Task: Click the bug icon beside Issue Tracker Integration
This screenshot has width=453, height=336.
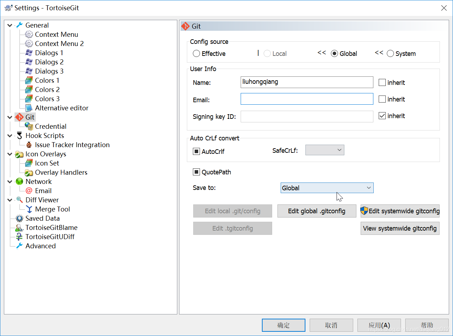Action: 29,145
